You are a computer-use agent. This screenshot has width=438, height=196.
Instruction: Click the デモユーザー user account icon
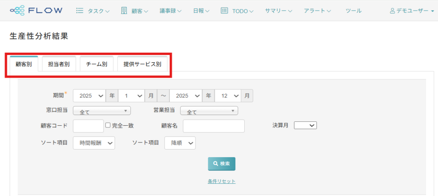click(392, 11)
